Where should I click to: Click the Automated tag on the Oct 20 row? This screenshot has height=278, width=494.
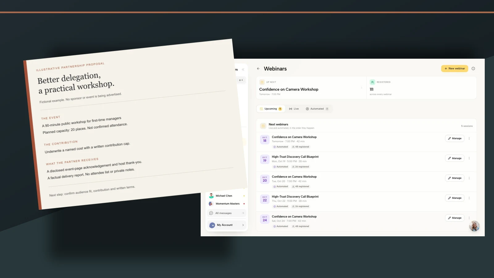point(281,187)
